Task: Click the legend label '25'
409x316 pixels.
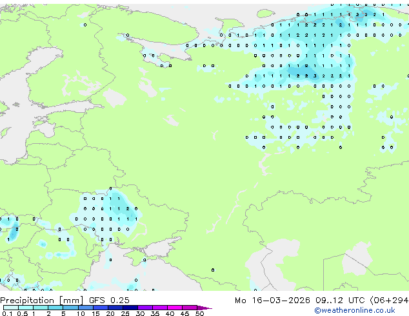Action: pyautogui.click(x=125, y=313)
